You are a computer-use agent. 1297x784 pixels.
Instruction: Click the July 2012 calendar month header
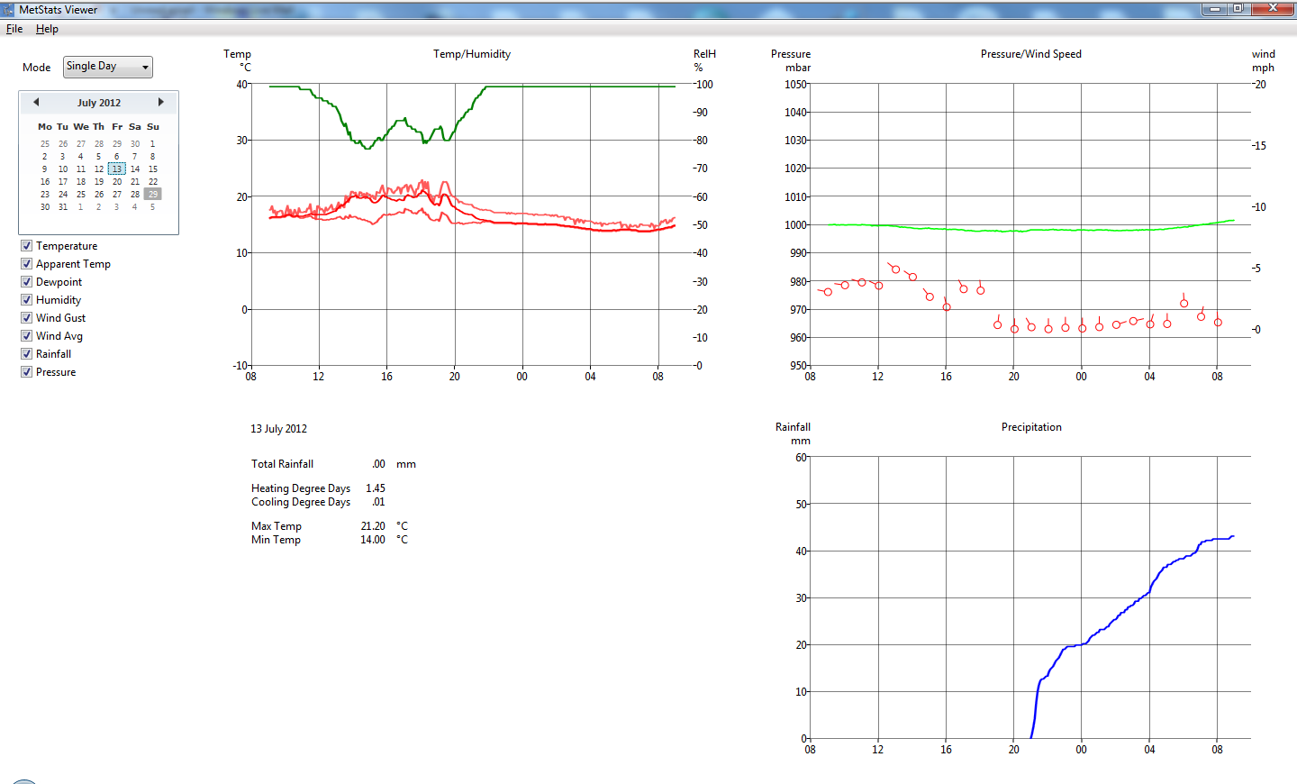(99, 103)
